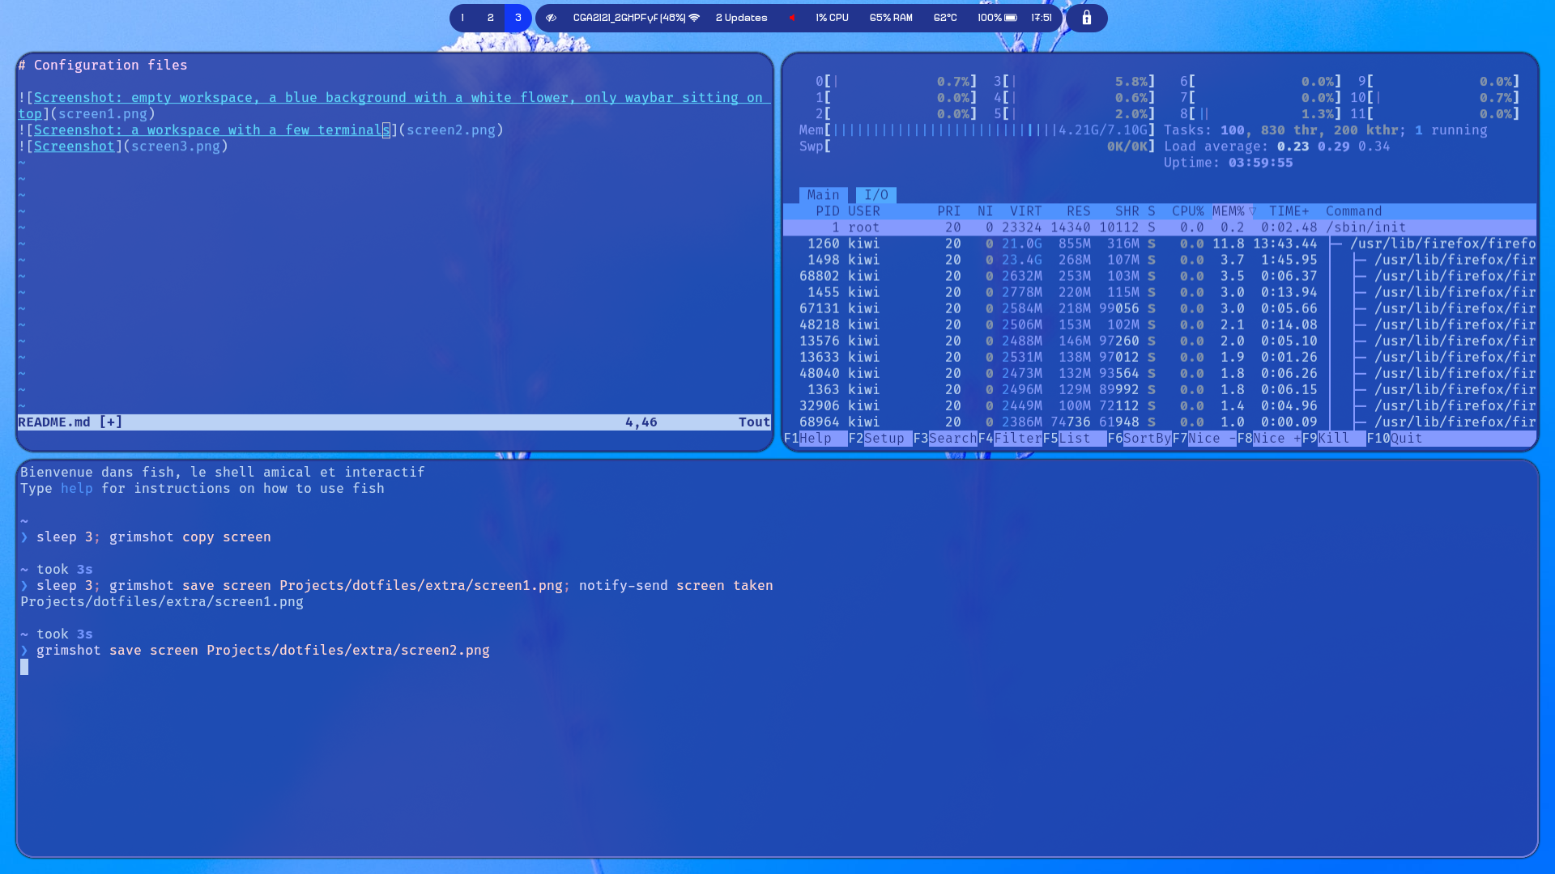The height and width of the screenshot is (874, 1555).
Task: Select the I/O tab in htop
Action: (875, 195)
